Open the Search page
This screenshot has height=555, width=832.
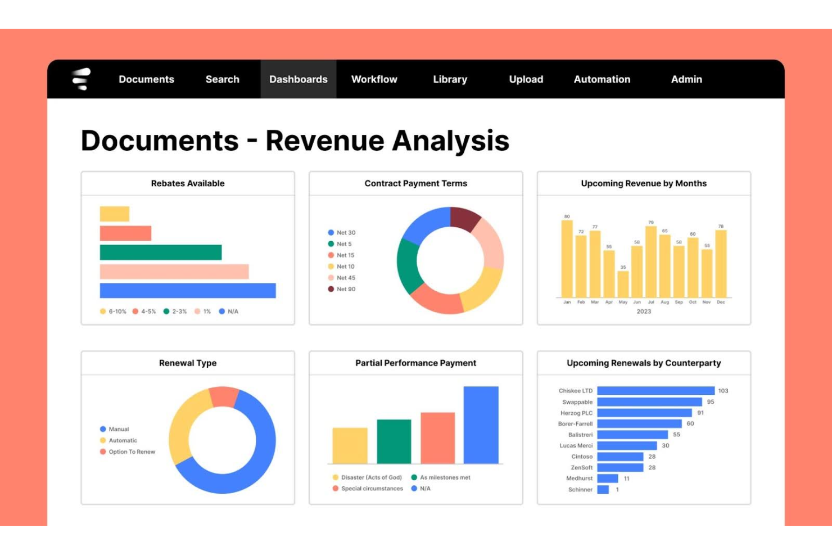pos(223,79)
